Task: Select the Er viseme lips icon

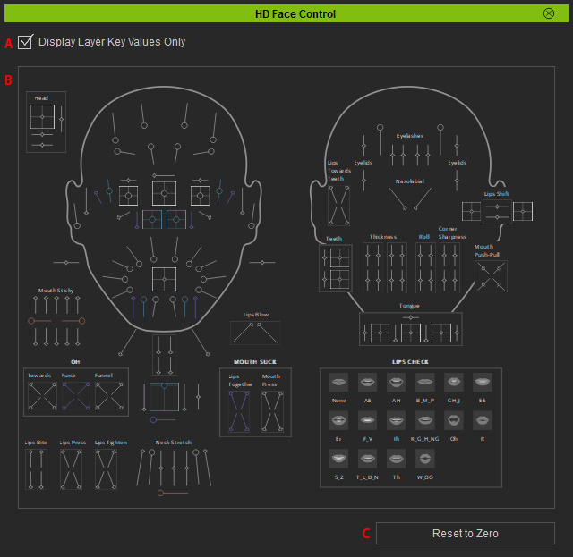Action: click(338, 420)
